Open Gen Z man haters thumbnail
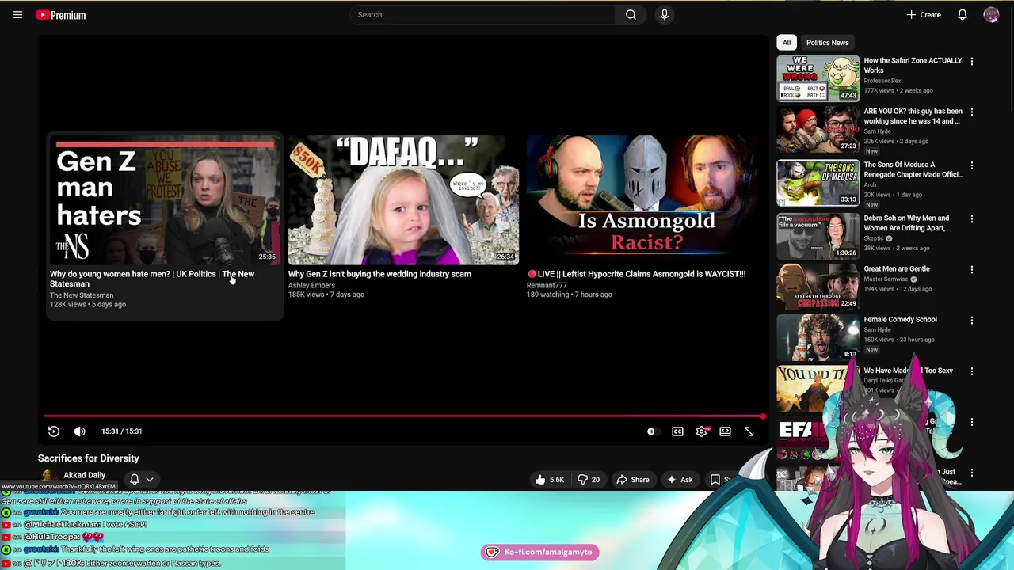Viewport: 1014px width, 570px height. point(165,199)
